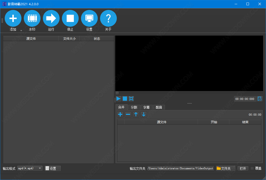Click the 源文件 header in merge table
This screenshot has width=266, height=180.
click(161, 122)
